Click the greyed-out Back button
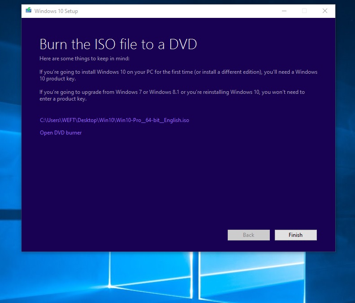This screenshot has height=303, width=355. 248,235
